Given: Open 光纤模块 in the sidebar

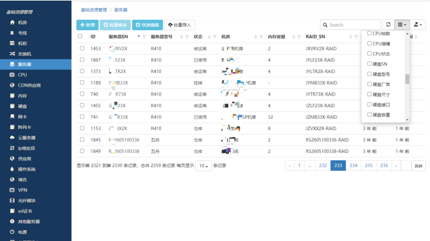Looking at the screenshot, I should tap(36, 201).
